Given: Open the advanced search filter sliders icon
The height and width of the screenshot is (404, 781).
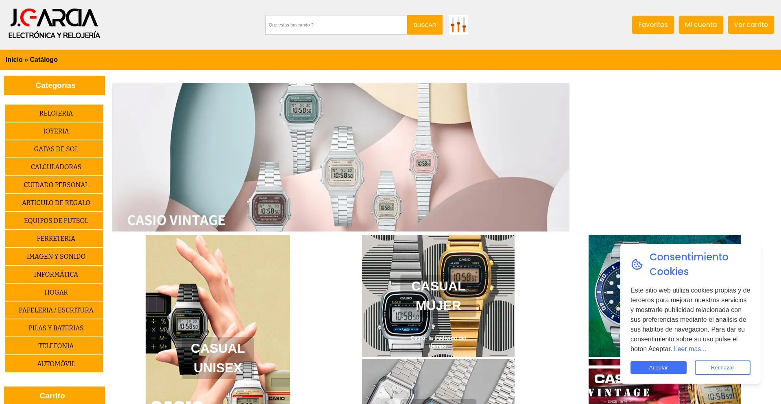Looking at the screenshot, I should point(458,25).
